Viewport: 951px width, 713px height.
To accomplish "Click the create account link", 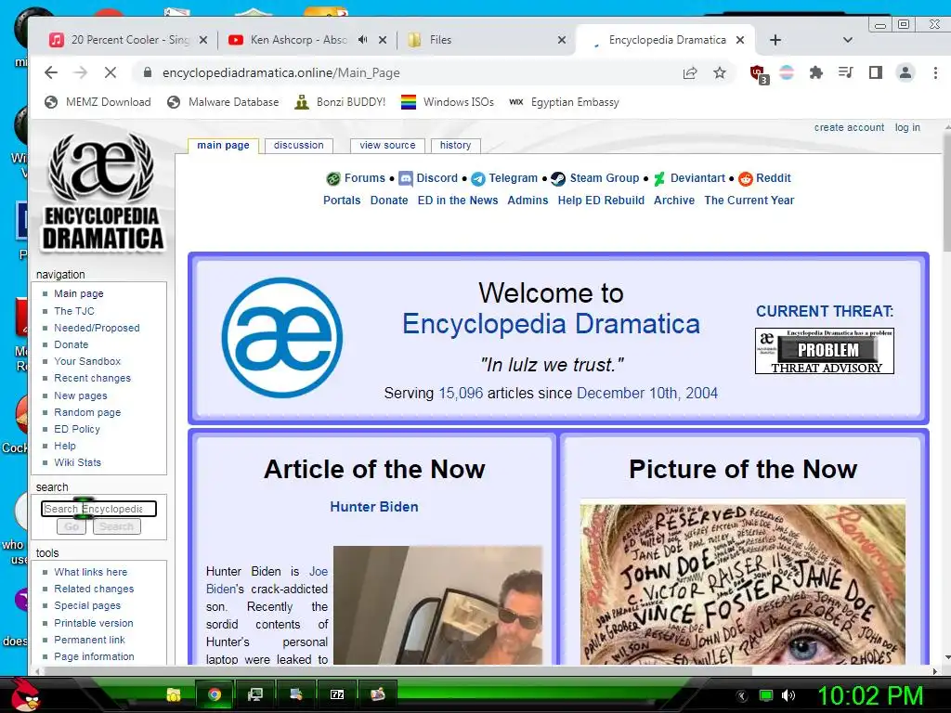I will pos(849,127).
